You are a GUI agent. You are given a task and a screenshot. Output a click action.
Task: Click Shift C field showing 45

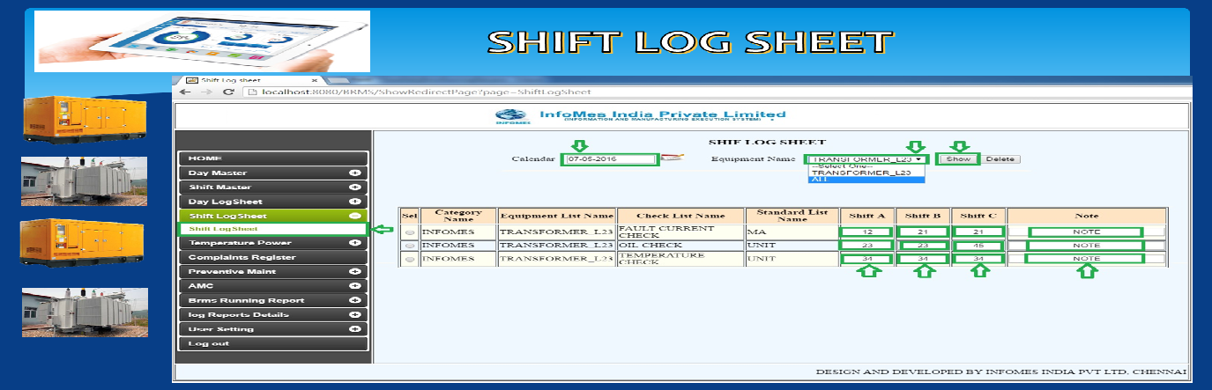(978, 245)
